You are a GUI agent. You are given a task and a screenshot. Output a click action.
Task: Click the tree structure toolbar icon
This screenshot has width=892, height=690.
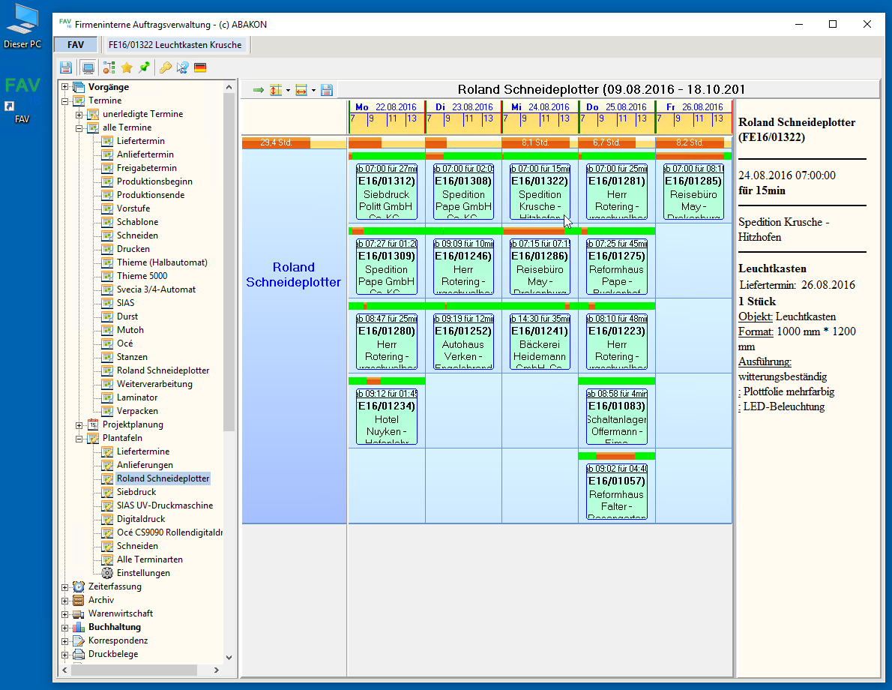coord(109,67)
